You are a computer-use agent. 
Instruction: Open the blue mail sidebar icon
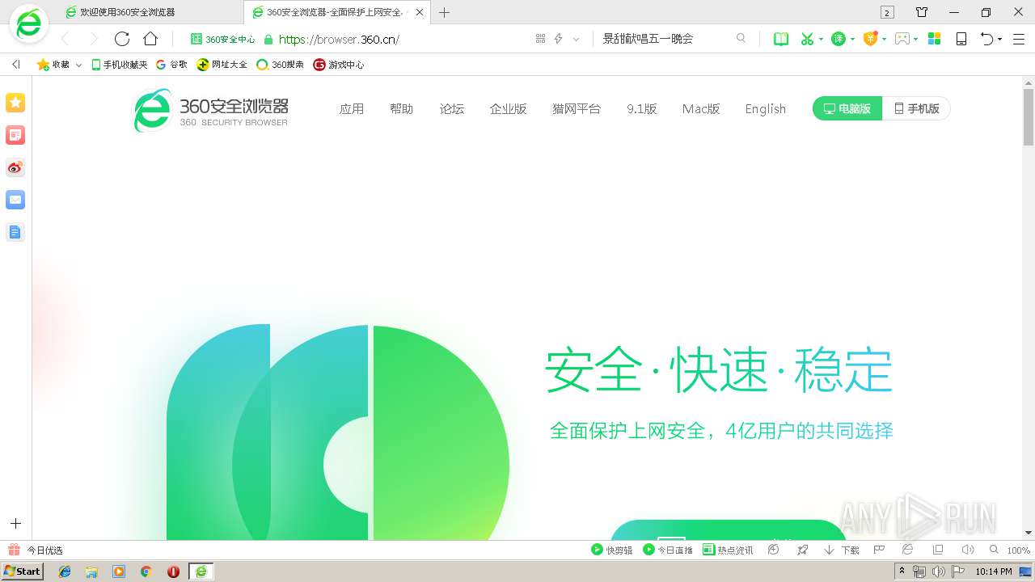click(x=15, y=200)
